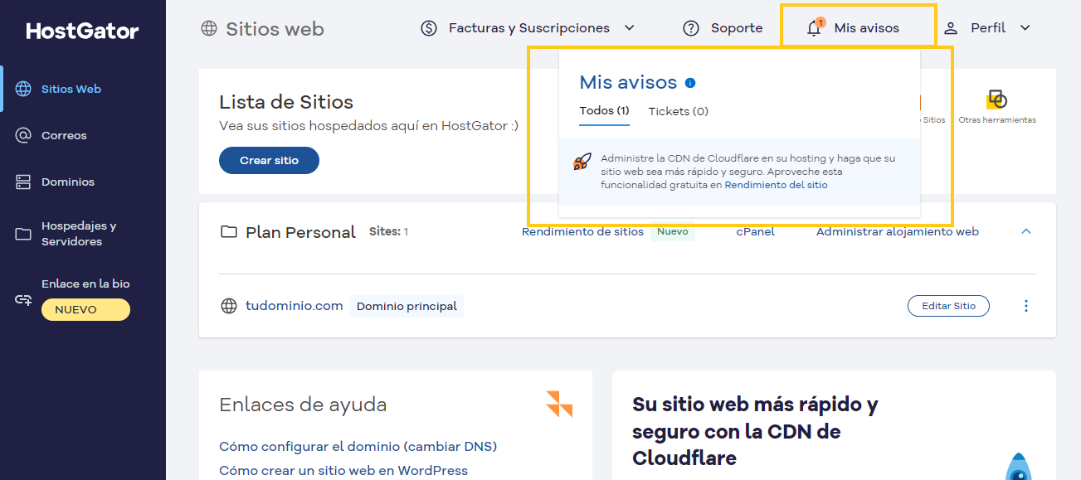Image resolution: width=1081 pixels, height=480 pixels.
Task: Expand the chevron next to Facturas y Suscripciones
Action: pyautogui.click(x=629, y=28)
